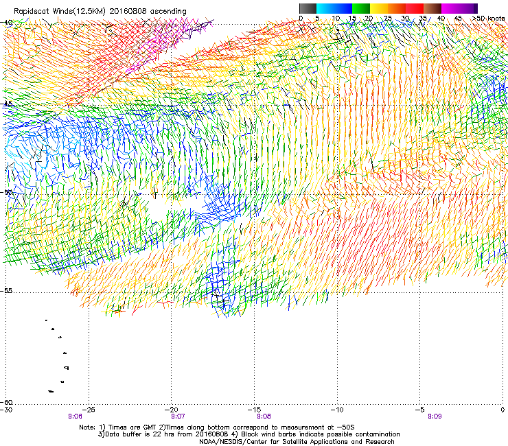Click the '-45' latitude axis label

6,104
